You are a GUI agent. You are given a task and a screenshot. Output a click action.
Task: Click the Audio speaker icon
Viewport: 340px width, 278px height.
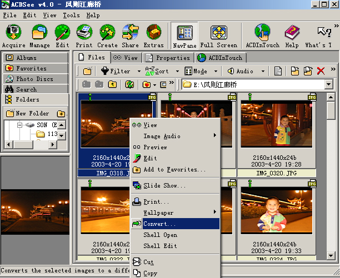coord(231,71)
